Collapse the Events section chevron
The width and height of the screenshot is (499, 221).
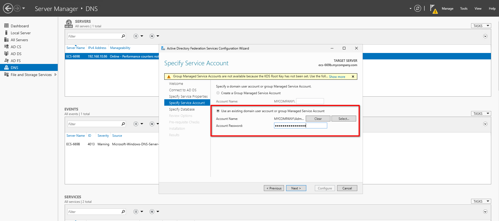485,124
